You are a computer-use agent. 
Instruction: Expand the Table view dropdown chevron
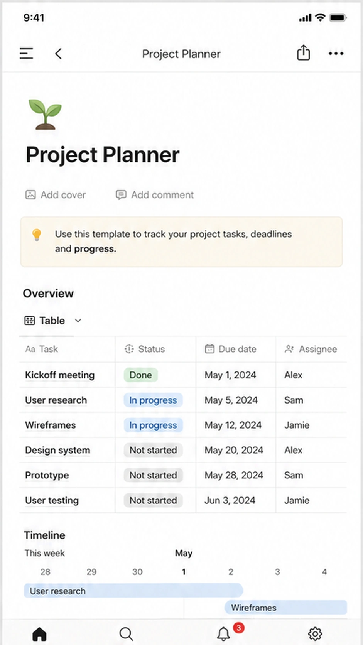pos(78,321)
